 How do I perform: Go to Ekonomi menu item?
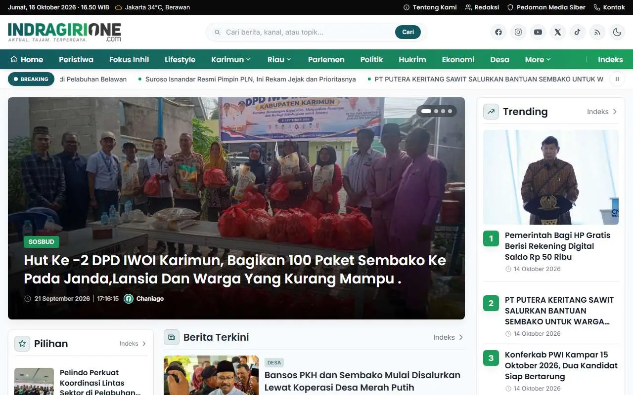coord(458,59)
